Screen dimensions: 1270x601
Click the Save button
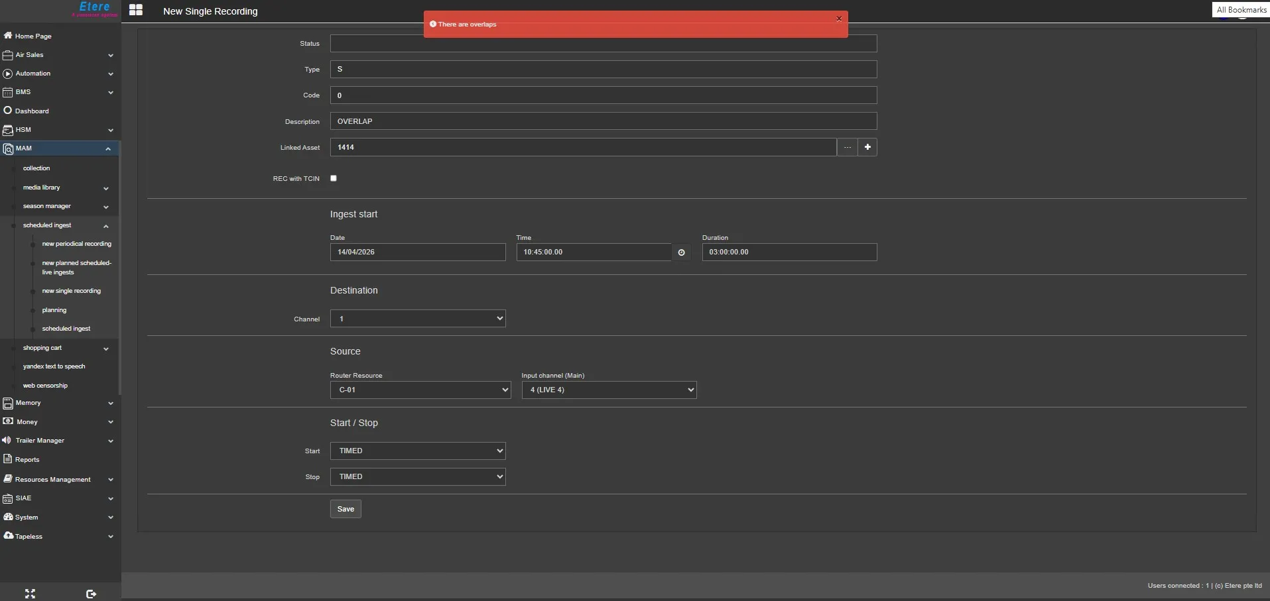346,509
